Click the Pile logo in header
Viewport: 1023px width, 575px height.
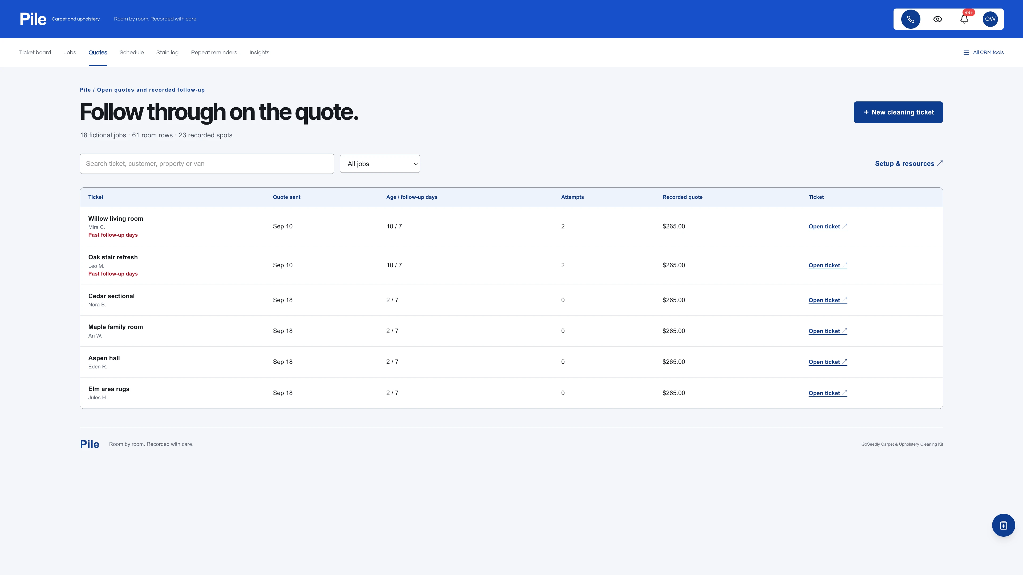tap(33, 19)
